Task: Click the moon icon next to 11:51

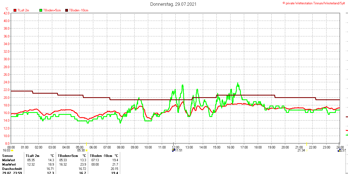Action: 173,150
